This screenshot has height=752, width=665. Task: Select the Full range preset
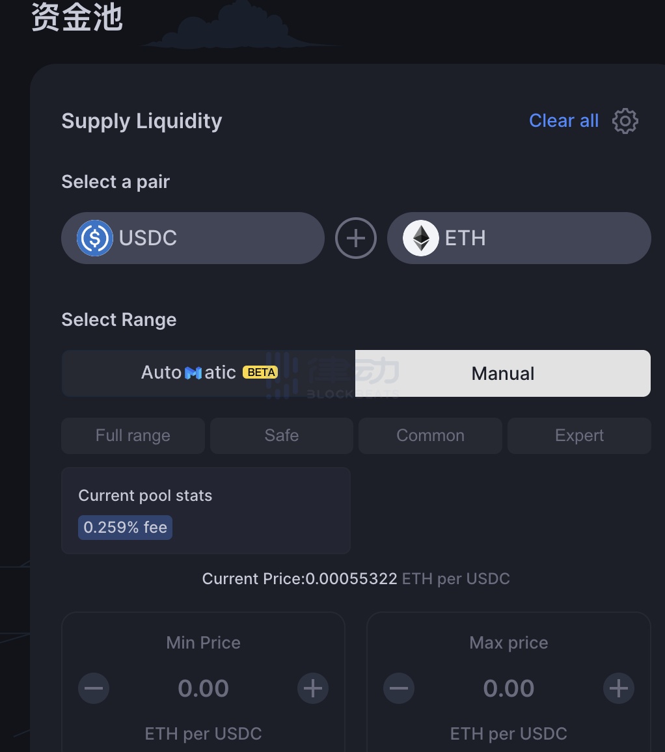[x=133, y=435]
